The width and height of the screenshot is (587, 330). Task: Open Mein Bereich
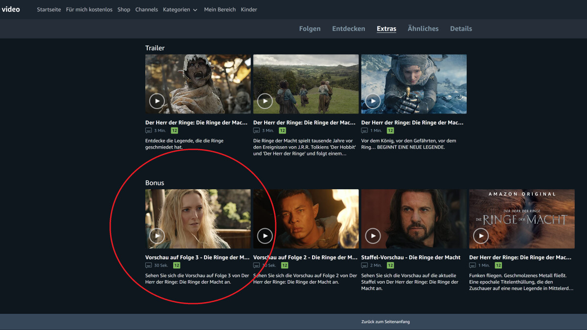tap(220, 10)
